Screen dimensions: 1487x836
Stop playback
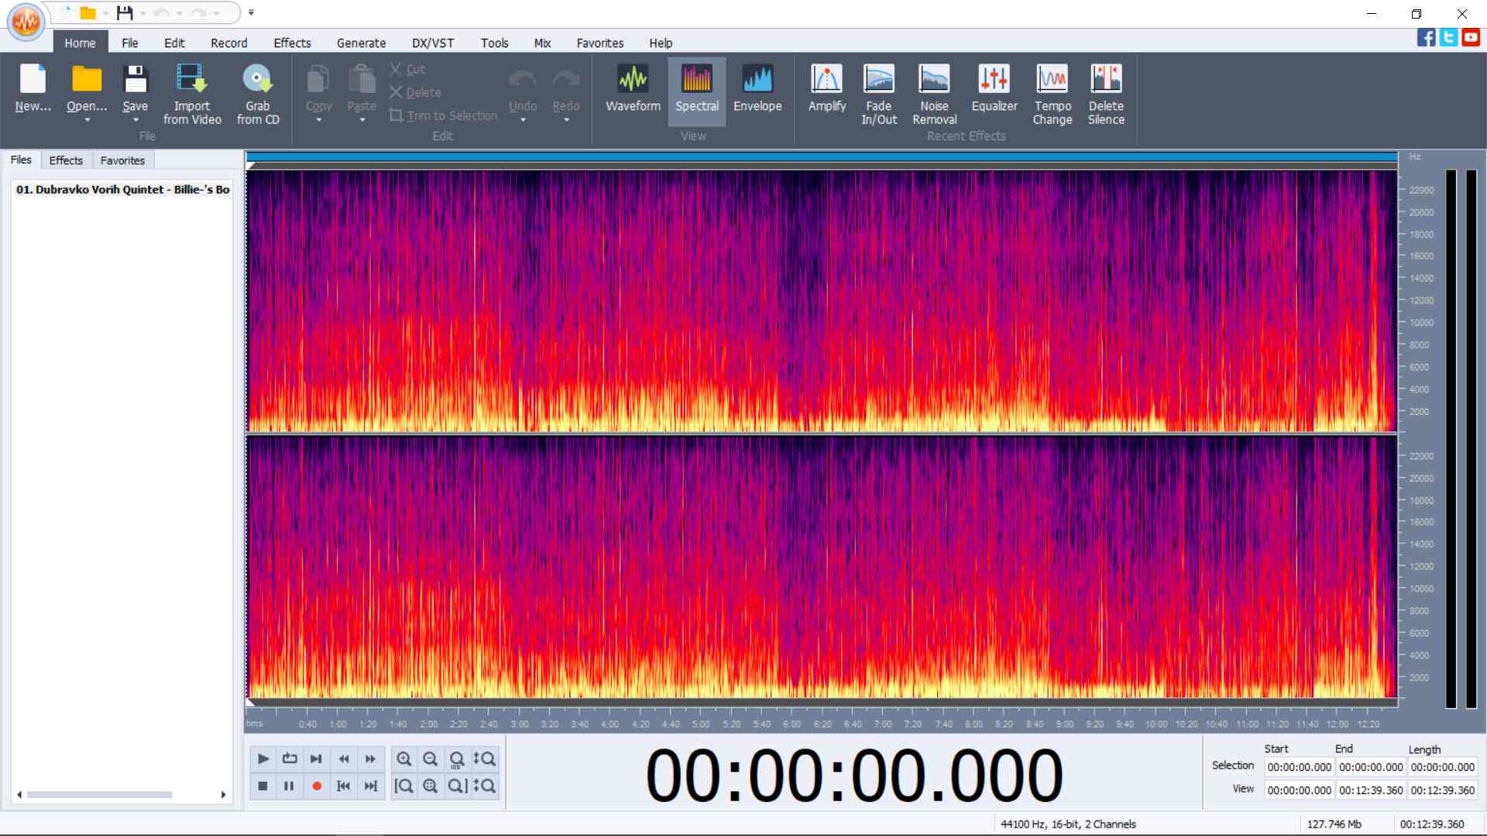point(263,786)
